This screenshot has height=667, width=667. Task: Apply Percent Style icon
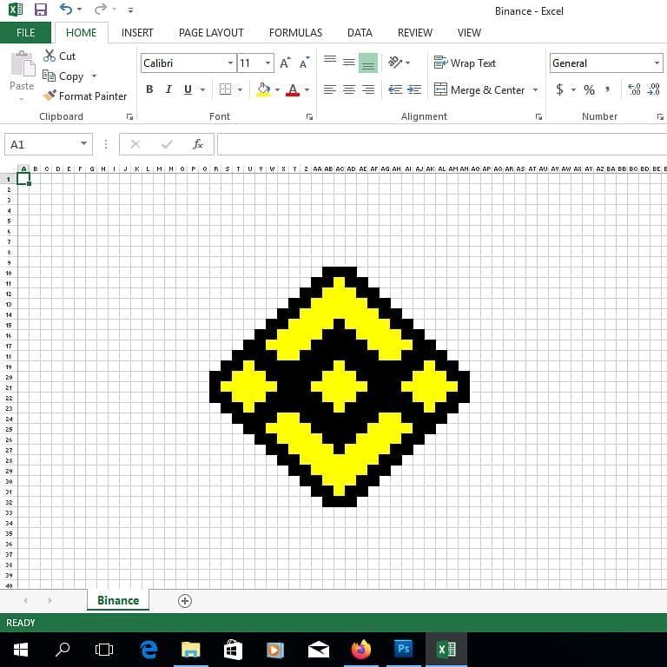tap(589, 89)
